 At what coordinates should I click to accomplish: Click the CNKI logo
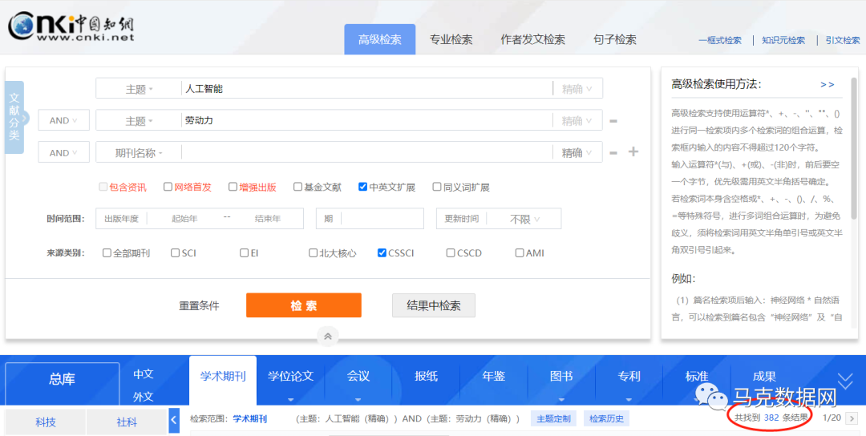[x=71, y=28]
